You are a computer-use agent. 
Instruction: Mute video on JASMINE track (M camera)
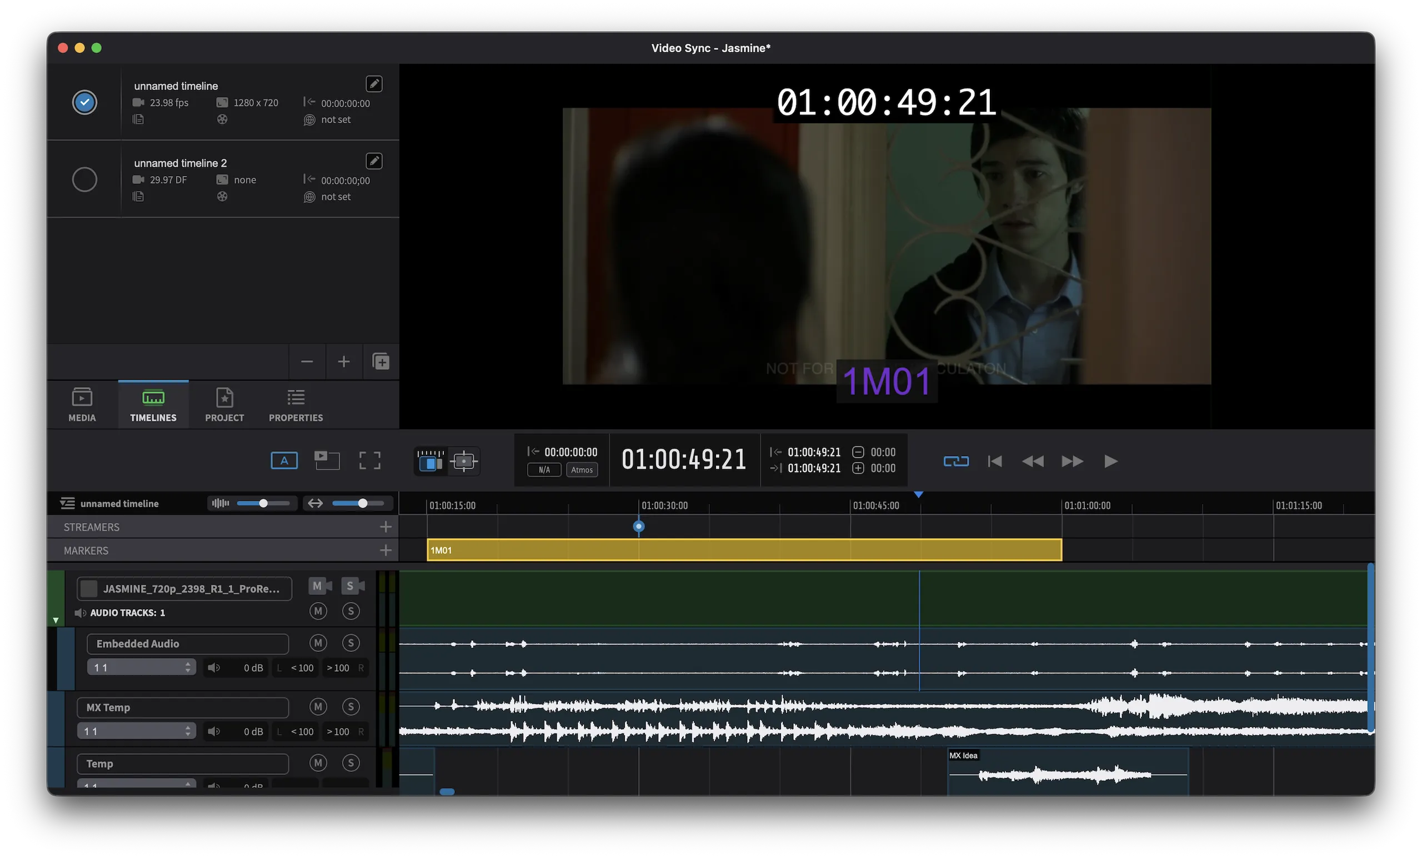(x=320, y=587)
